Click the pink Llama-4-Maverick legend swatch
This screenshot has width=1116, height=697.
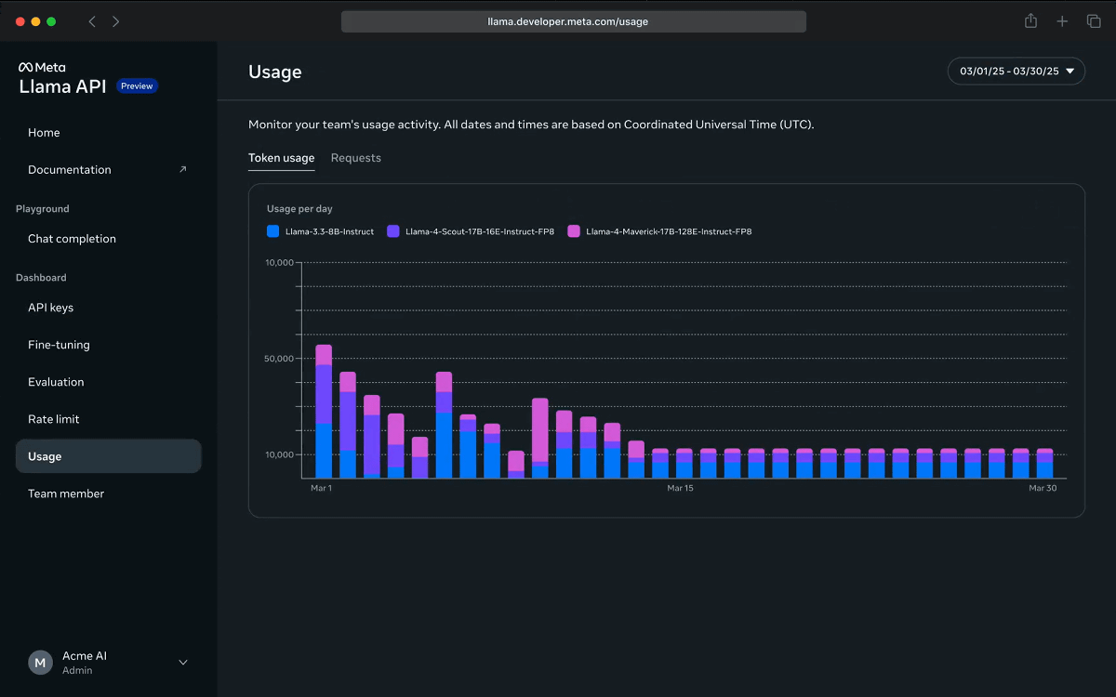point(574,231)
